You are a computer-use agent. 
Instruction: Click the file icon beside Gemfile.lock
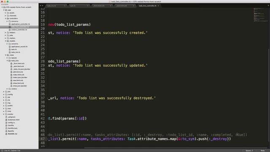coord(6,128)
